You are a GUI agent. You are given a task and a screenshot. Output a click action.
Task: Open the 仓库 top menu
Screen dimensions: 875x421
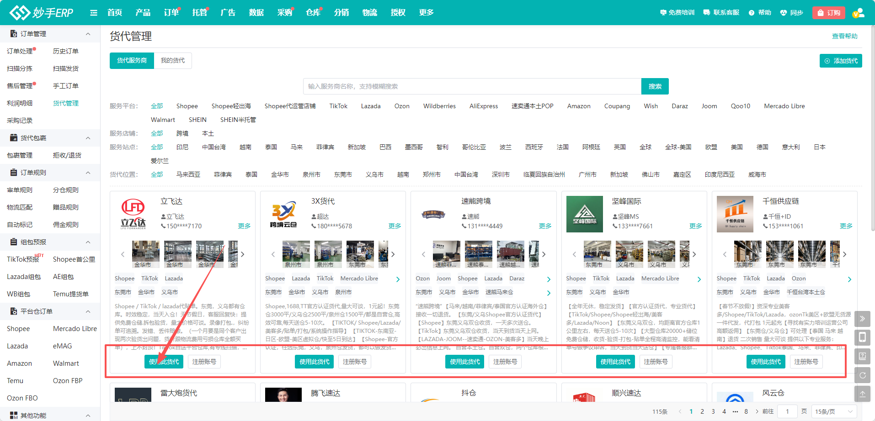313,13
